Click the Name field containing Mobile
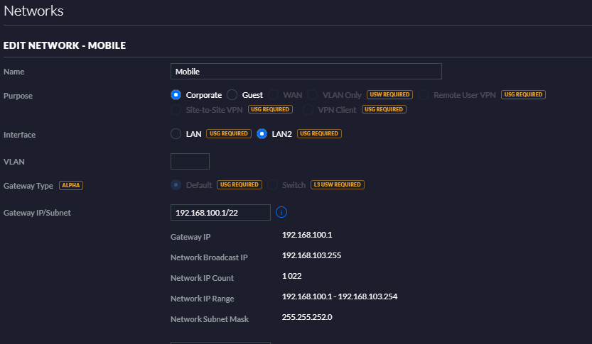This screenshot has height=344, width=592. pyautogui.click(x=306, y=71)
